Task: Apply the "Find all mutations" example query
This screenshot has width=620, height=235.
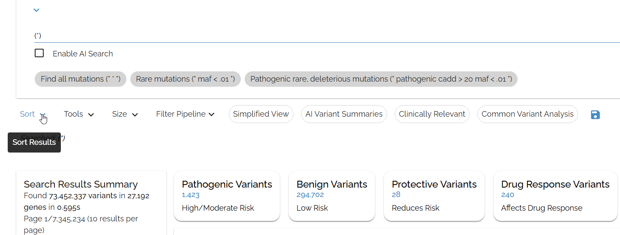Action: tap(81, 79)
